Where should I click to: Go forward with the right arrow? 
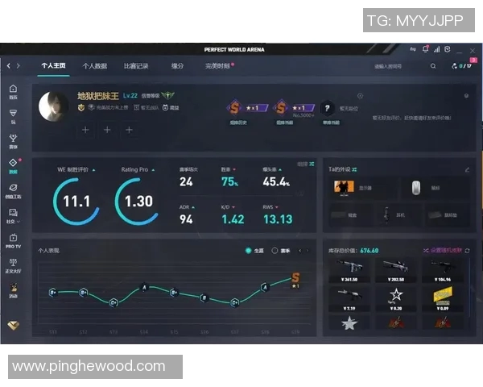point(19,66)
